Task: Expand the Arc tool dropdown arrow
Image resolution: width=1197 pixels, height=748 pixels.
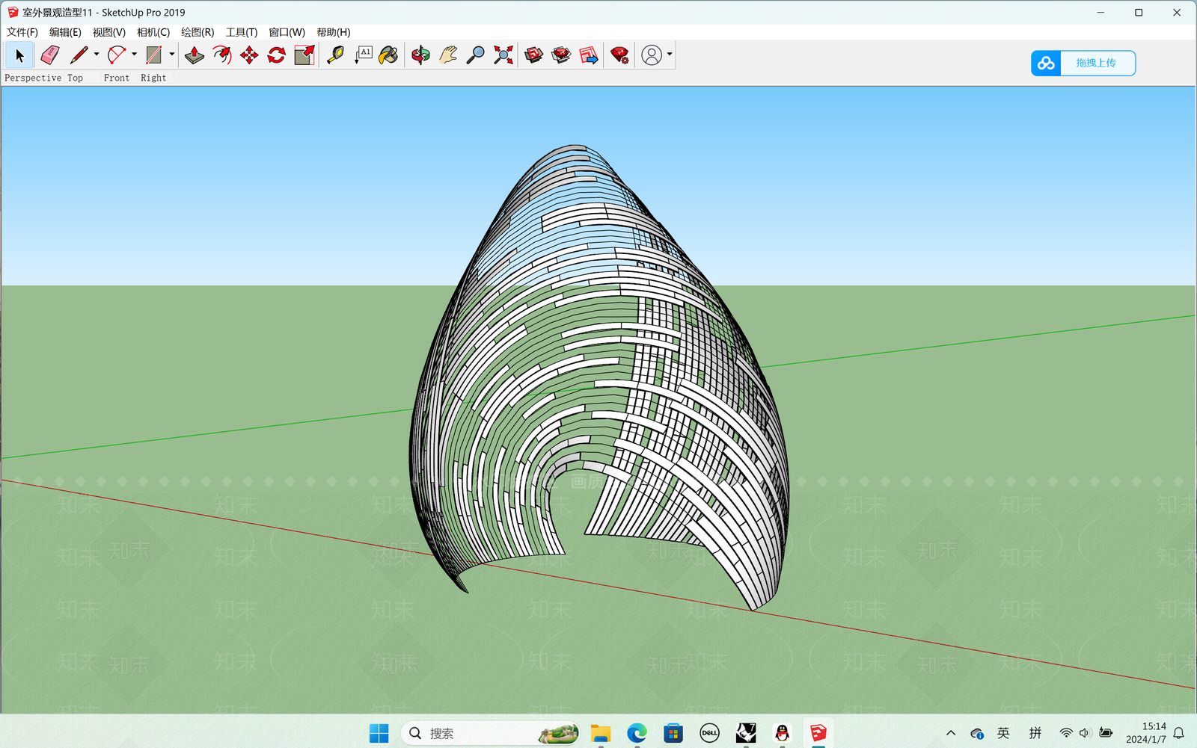Action: pyautogui.click(x=135, y=55)
